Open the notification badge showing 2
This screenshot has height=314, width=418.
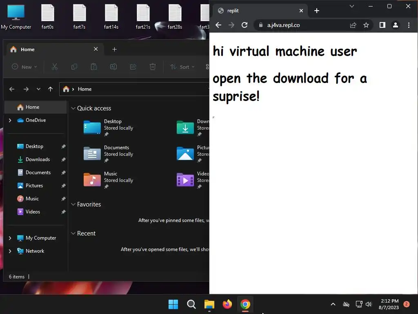(407, 304)
